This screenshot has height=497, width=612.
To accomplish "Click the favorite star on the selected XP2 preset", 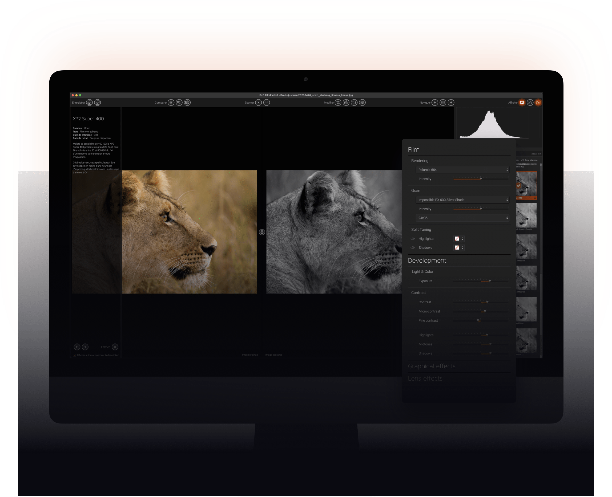I will point(535,198).
